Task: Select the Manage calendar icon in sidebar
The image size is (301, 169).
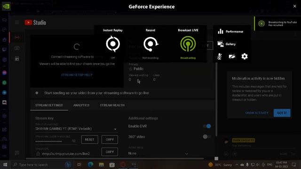Action: click(x=17, y=59)
